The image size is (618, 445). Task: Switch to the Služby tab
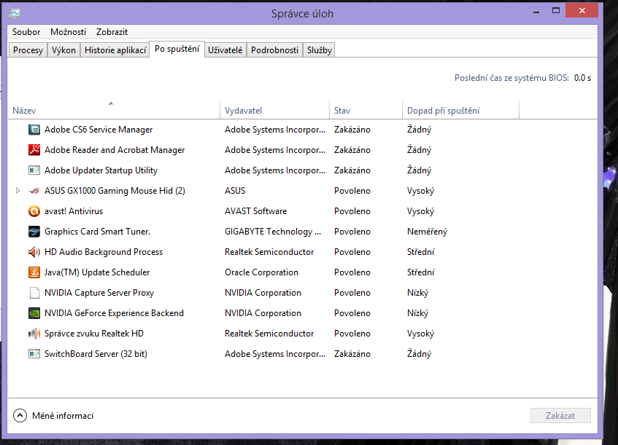pos(320,50)
